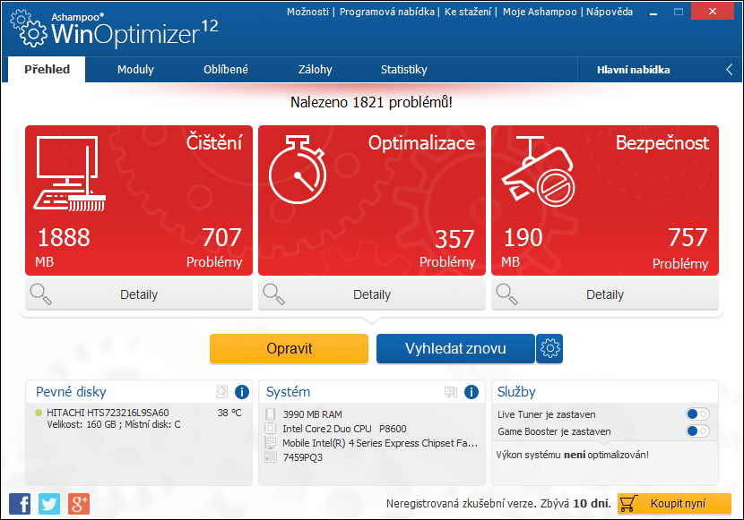Click the Vyhledat znovu button
The width and height of the screenshot is (744, 520).
(x=455, y=348)
